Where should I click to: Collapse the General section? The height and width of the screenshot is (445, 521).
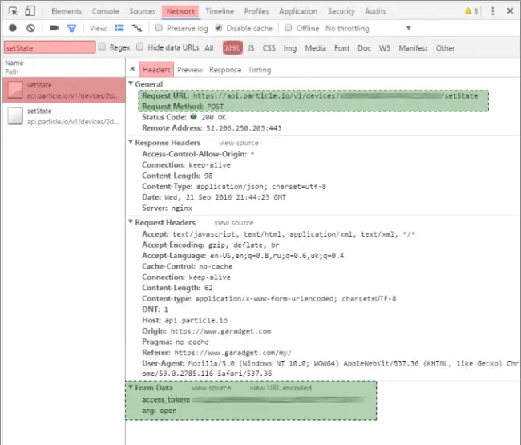click(131, 83)
